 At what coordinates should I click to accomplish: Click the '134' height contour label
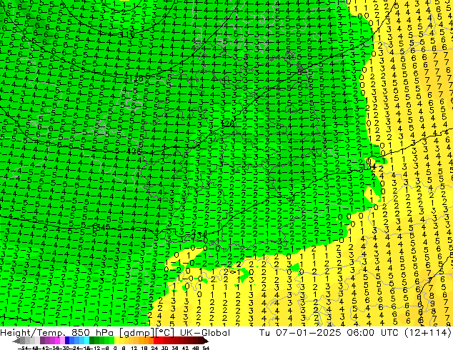tap(201, 235)
